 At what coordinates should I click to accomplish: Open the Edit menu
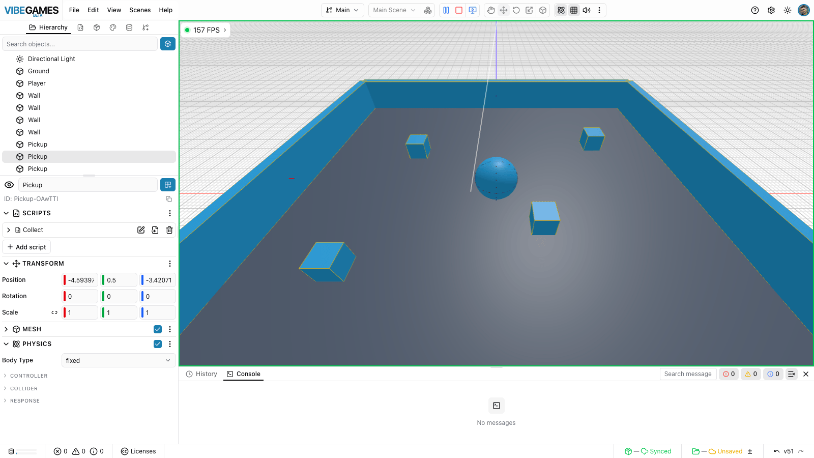tap(93, 10)
